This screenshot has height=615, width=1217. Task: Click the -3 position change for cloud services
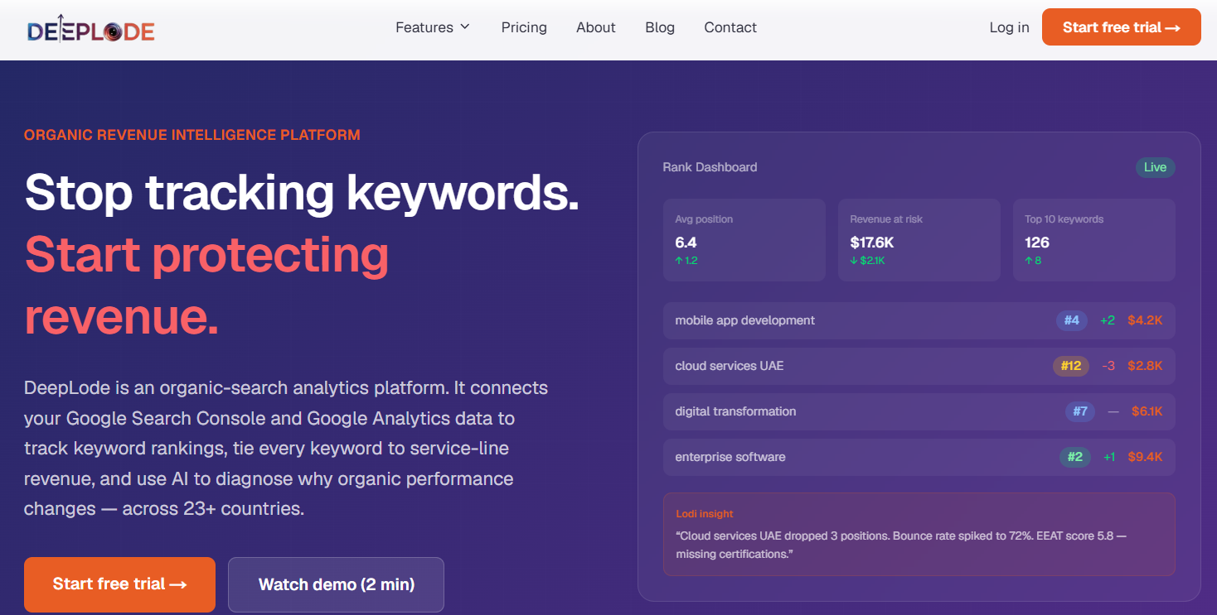point(1108,366)
